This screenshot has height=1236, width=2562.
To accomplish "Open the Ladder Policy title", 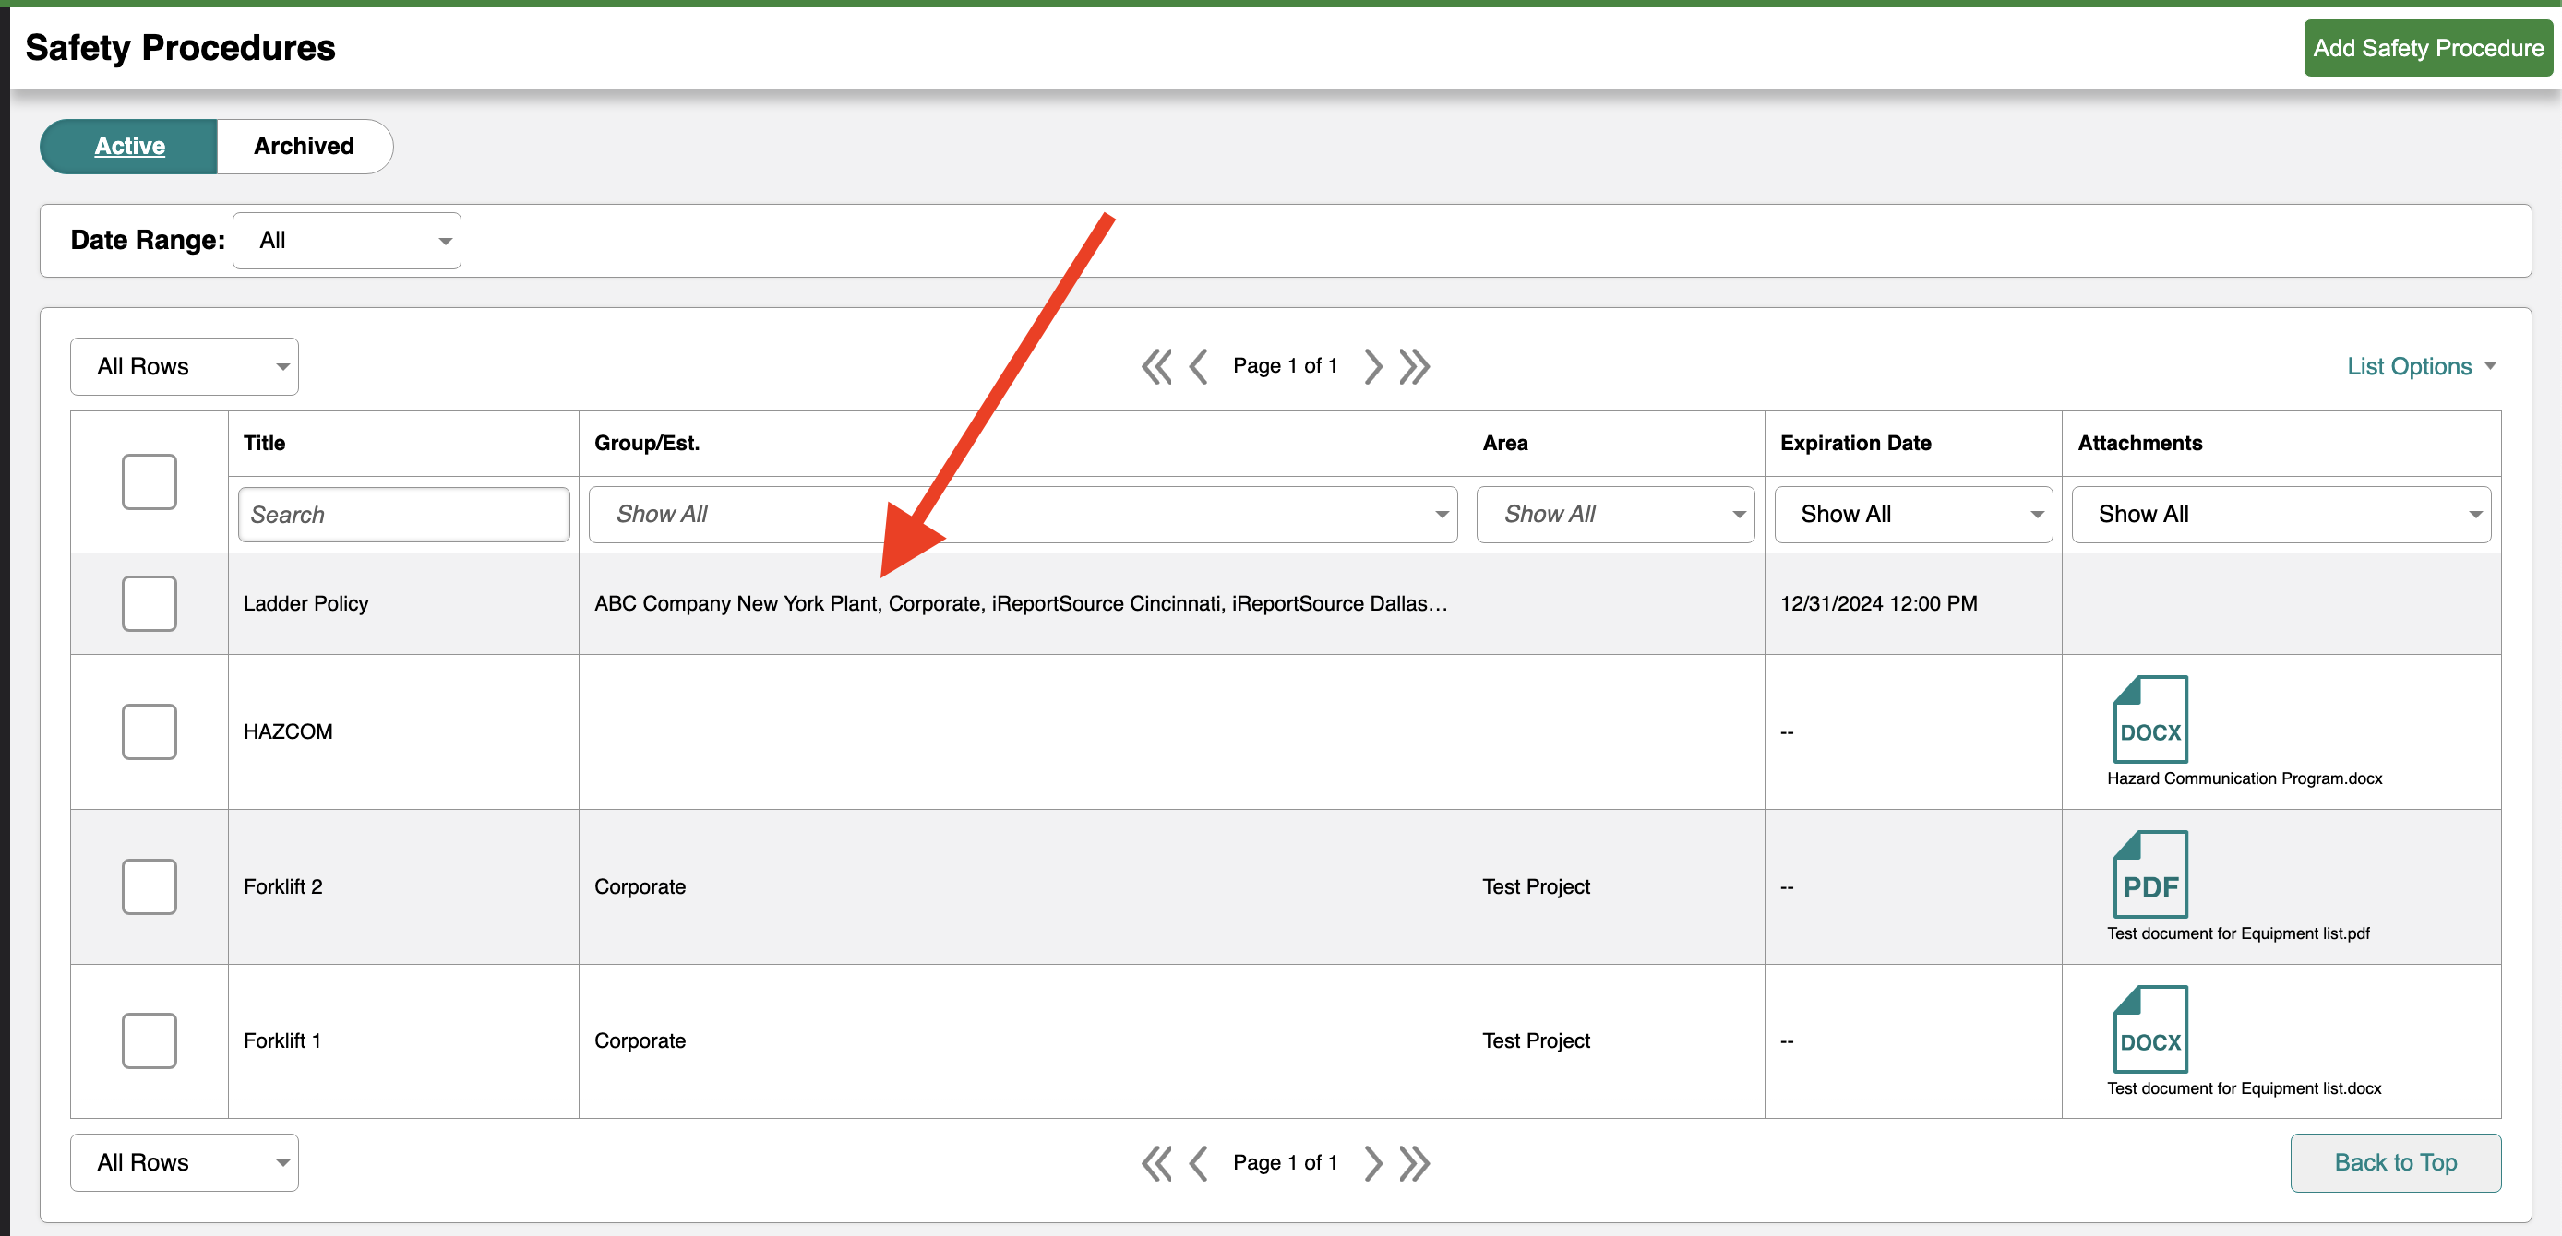I will tap(305, 603).
